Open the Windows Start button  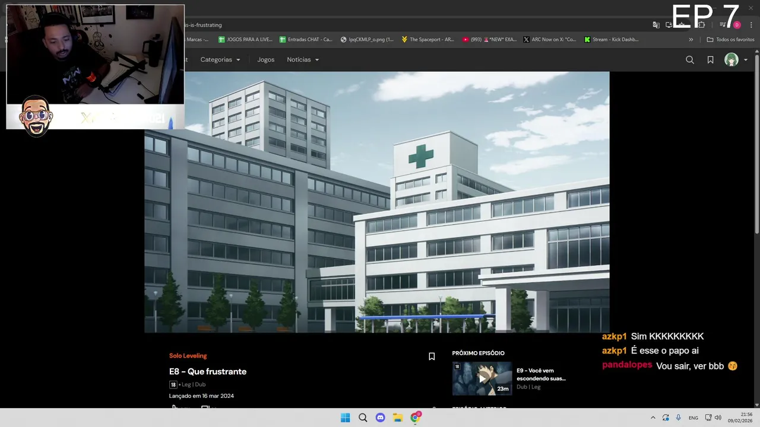pos(345,418)
